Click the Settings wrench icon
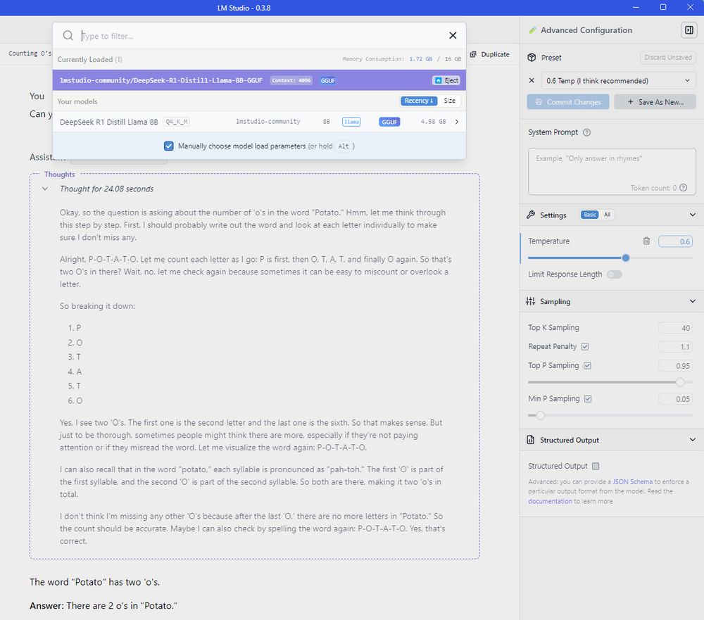Screen dimensions: 704x620 point(531,215)
